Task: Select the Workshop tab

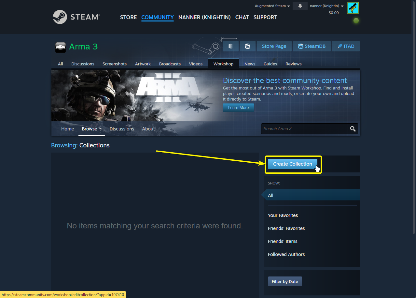Action: [x=223, y=64]
